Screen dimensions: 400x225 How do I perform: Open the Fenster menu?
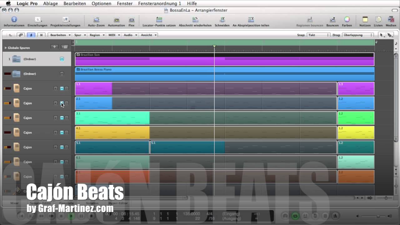(x=124, y=3)
